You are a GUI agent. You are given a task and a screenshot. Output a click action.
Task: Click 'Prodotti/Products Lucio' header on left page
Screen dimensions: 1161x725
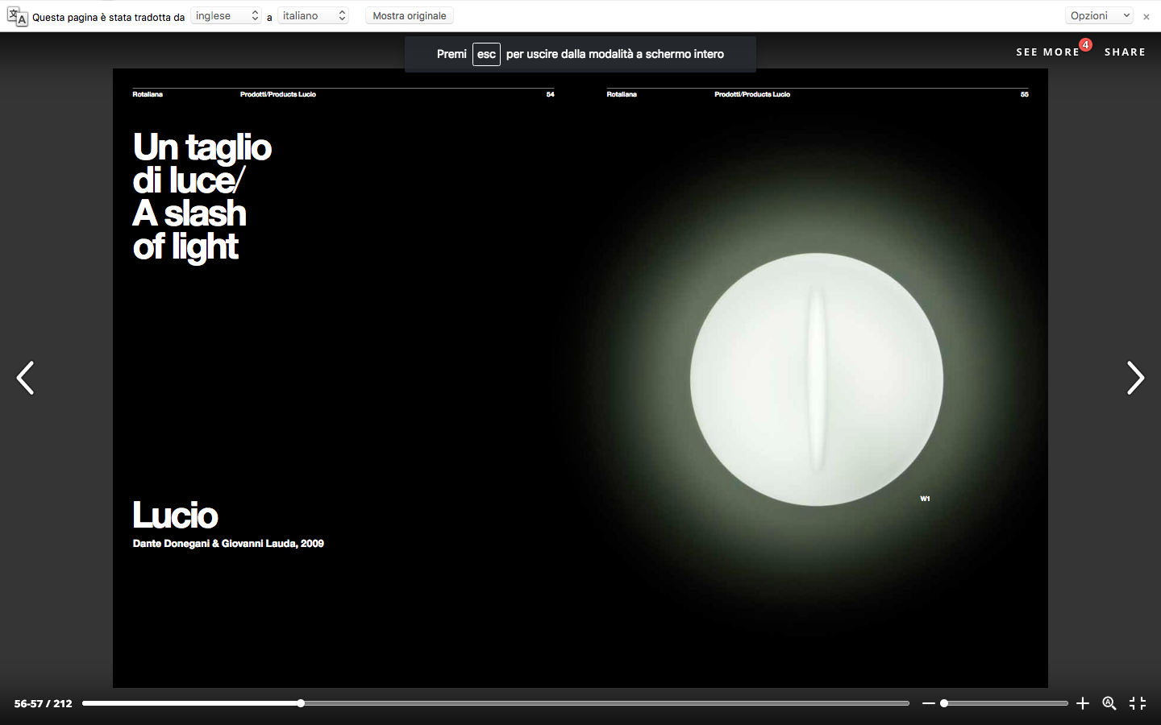point(278,94)
